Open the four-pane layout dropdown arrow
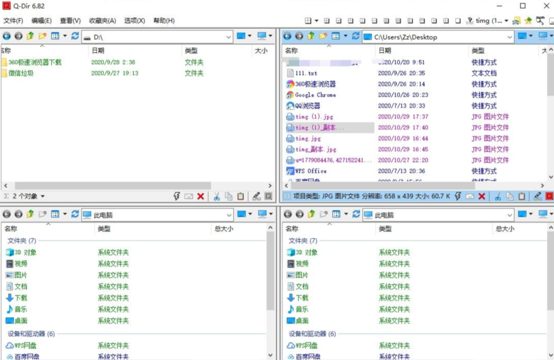The height and width of the screenshot is (360, 554). (x=316, y=21)
